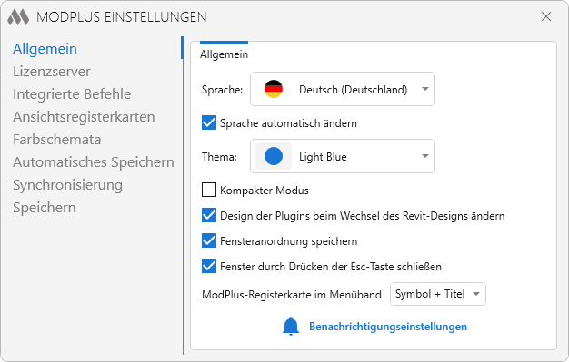Click the German flag icon
Screen dimensions: 569x362
(274, 89)
